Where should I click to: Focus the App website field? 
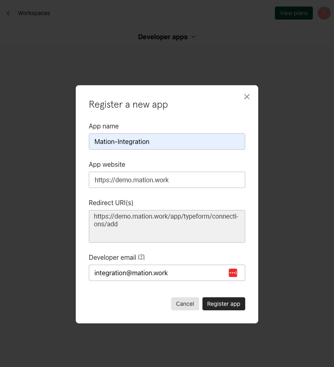pos(167,180)
